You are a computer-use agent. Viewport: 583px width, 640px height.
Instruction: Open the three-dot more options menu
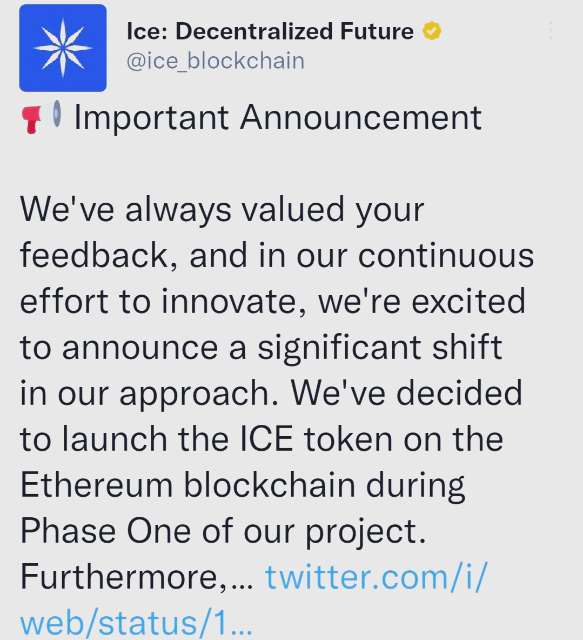coord(551,31)
